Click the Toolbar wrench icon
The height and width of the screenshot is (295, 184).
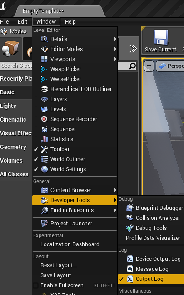[x=45, y=149]
